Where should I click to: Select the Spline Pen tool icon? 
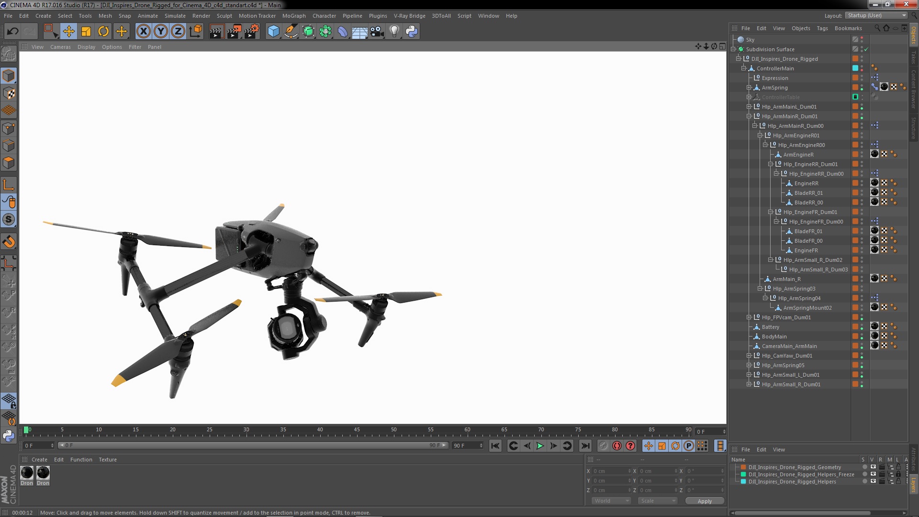(291, 32)
